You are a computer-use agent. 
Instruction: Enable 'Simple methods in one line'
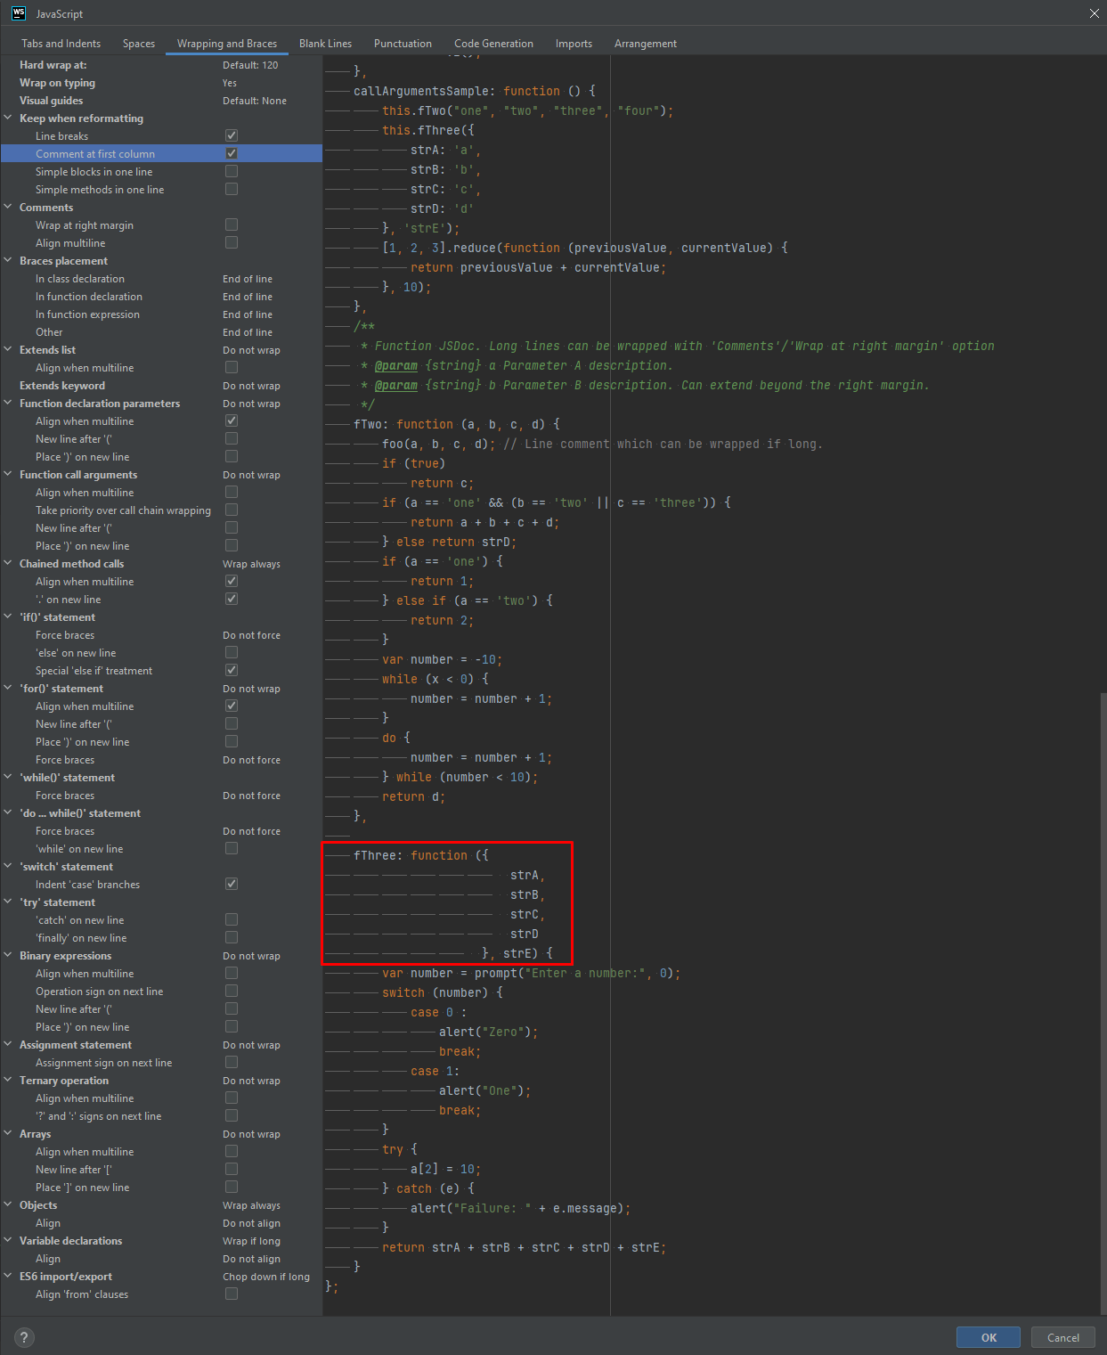point(231,188)
